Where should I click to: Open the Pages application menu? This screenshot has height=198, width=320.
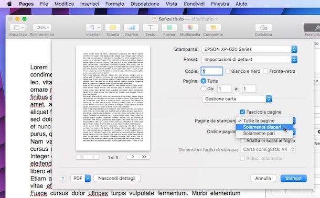(26, 4)
